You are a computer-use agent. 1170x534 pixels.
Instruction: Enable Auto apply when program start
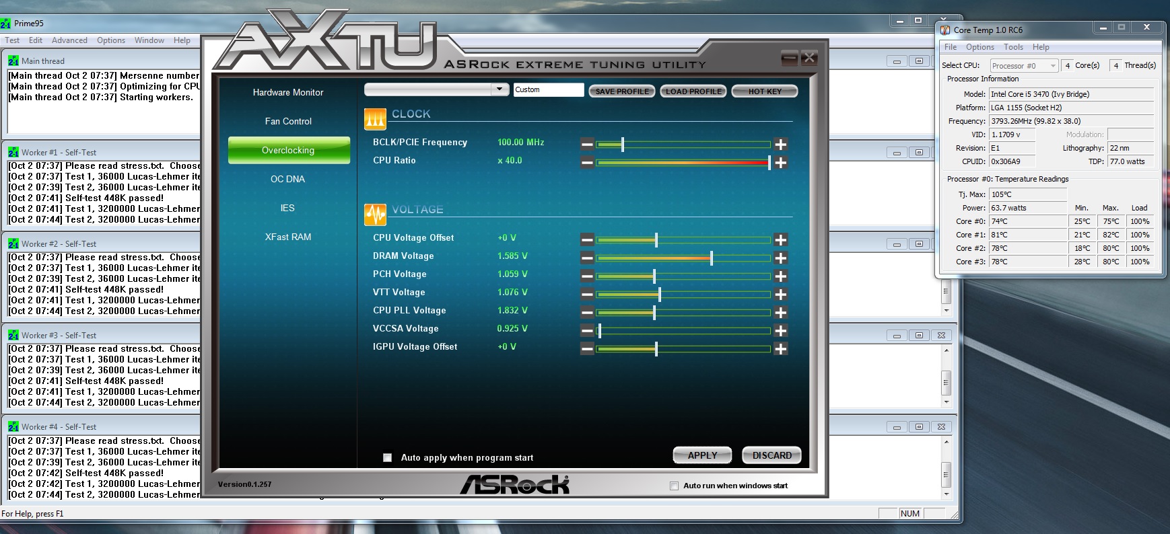click(387, 457)
